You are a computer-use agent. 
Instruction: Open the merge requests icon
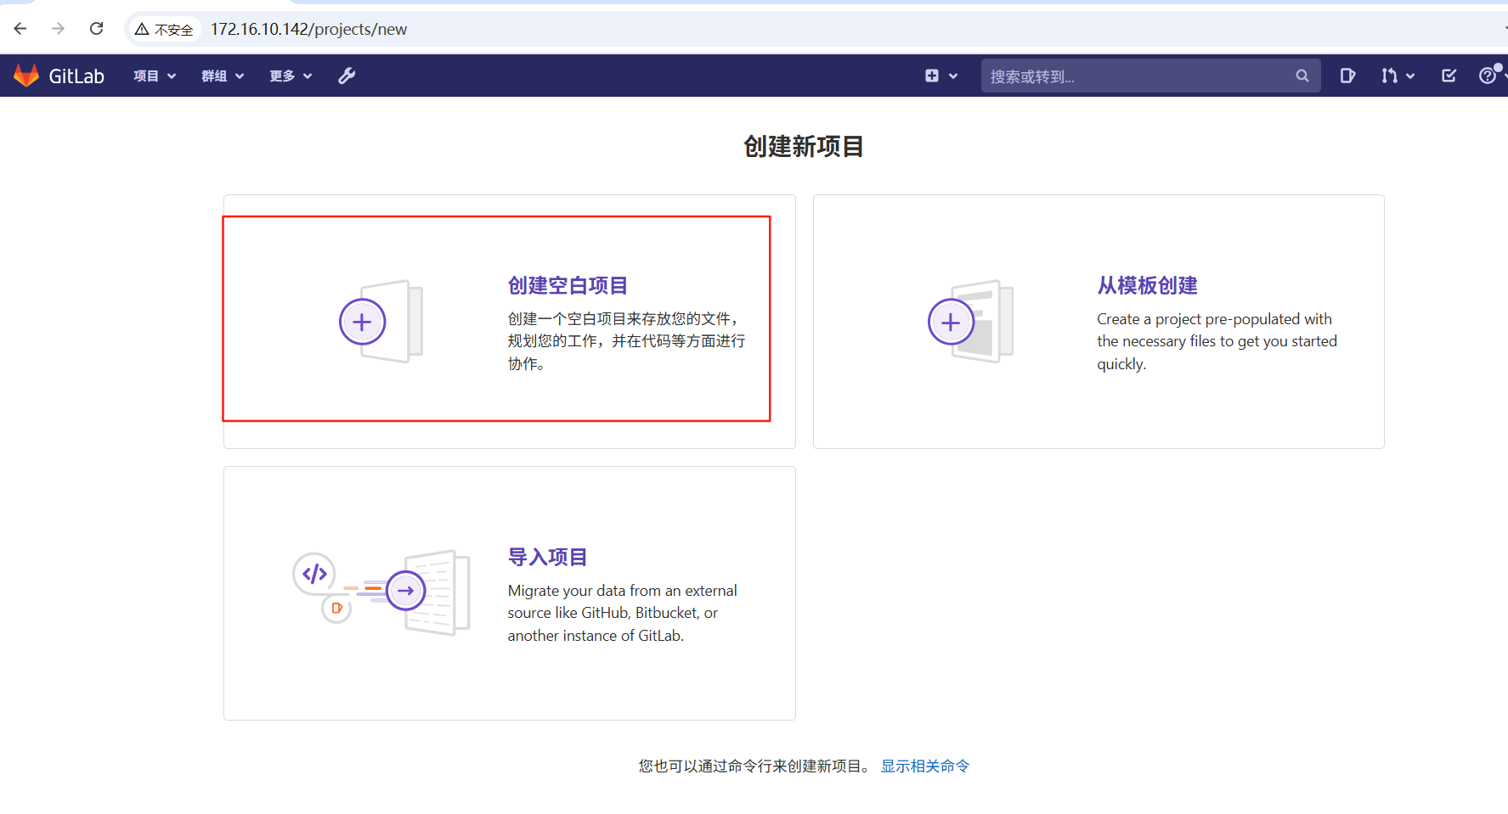tap(1389, 76)
